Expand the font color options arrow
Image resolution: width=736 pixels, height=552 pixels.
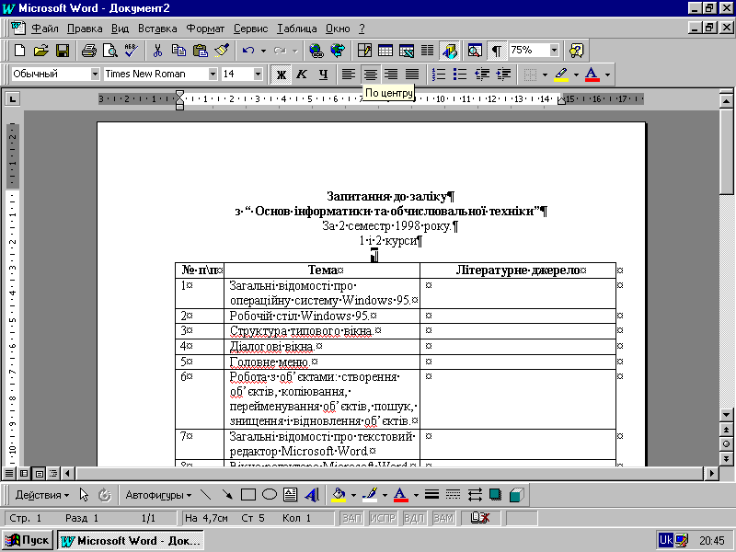[x=607, y=75]
